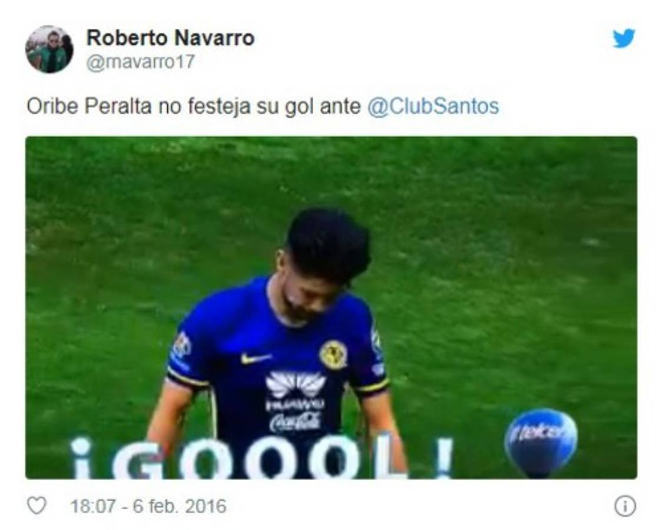
Task: Click the Club América crest on jersey
Action: pyautogui.click(x=333, y=354)
